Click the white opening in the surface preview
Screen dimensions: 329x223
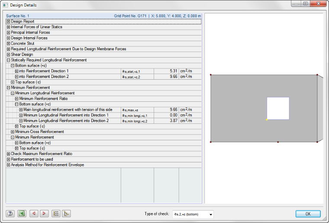278,108
